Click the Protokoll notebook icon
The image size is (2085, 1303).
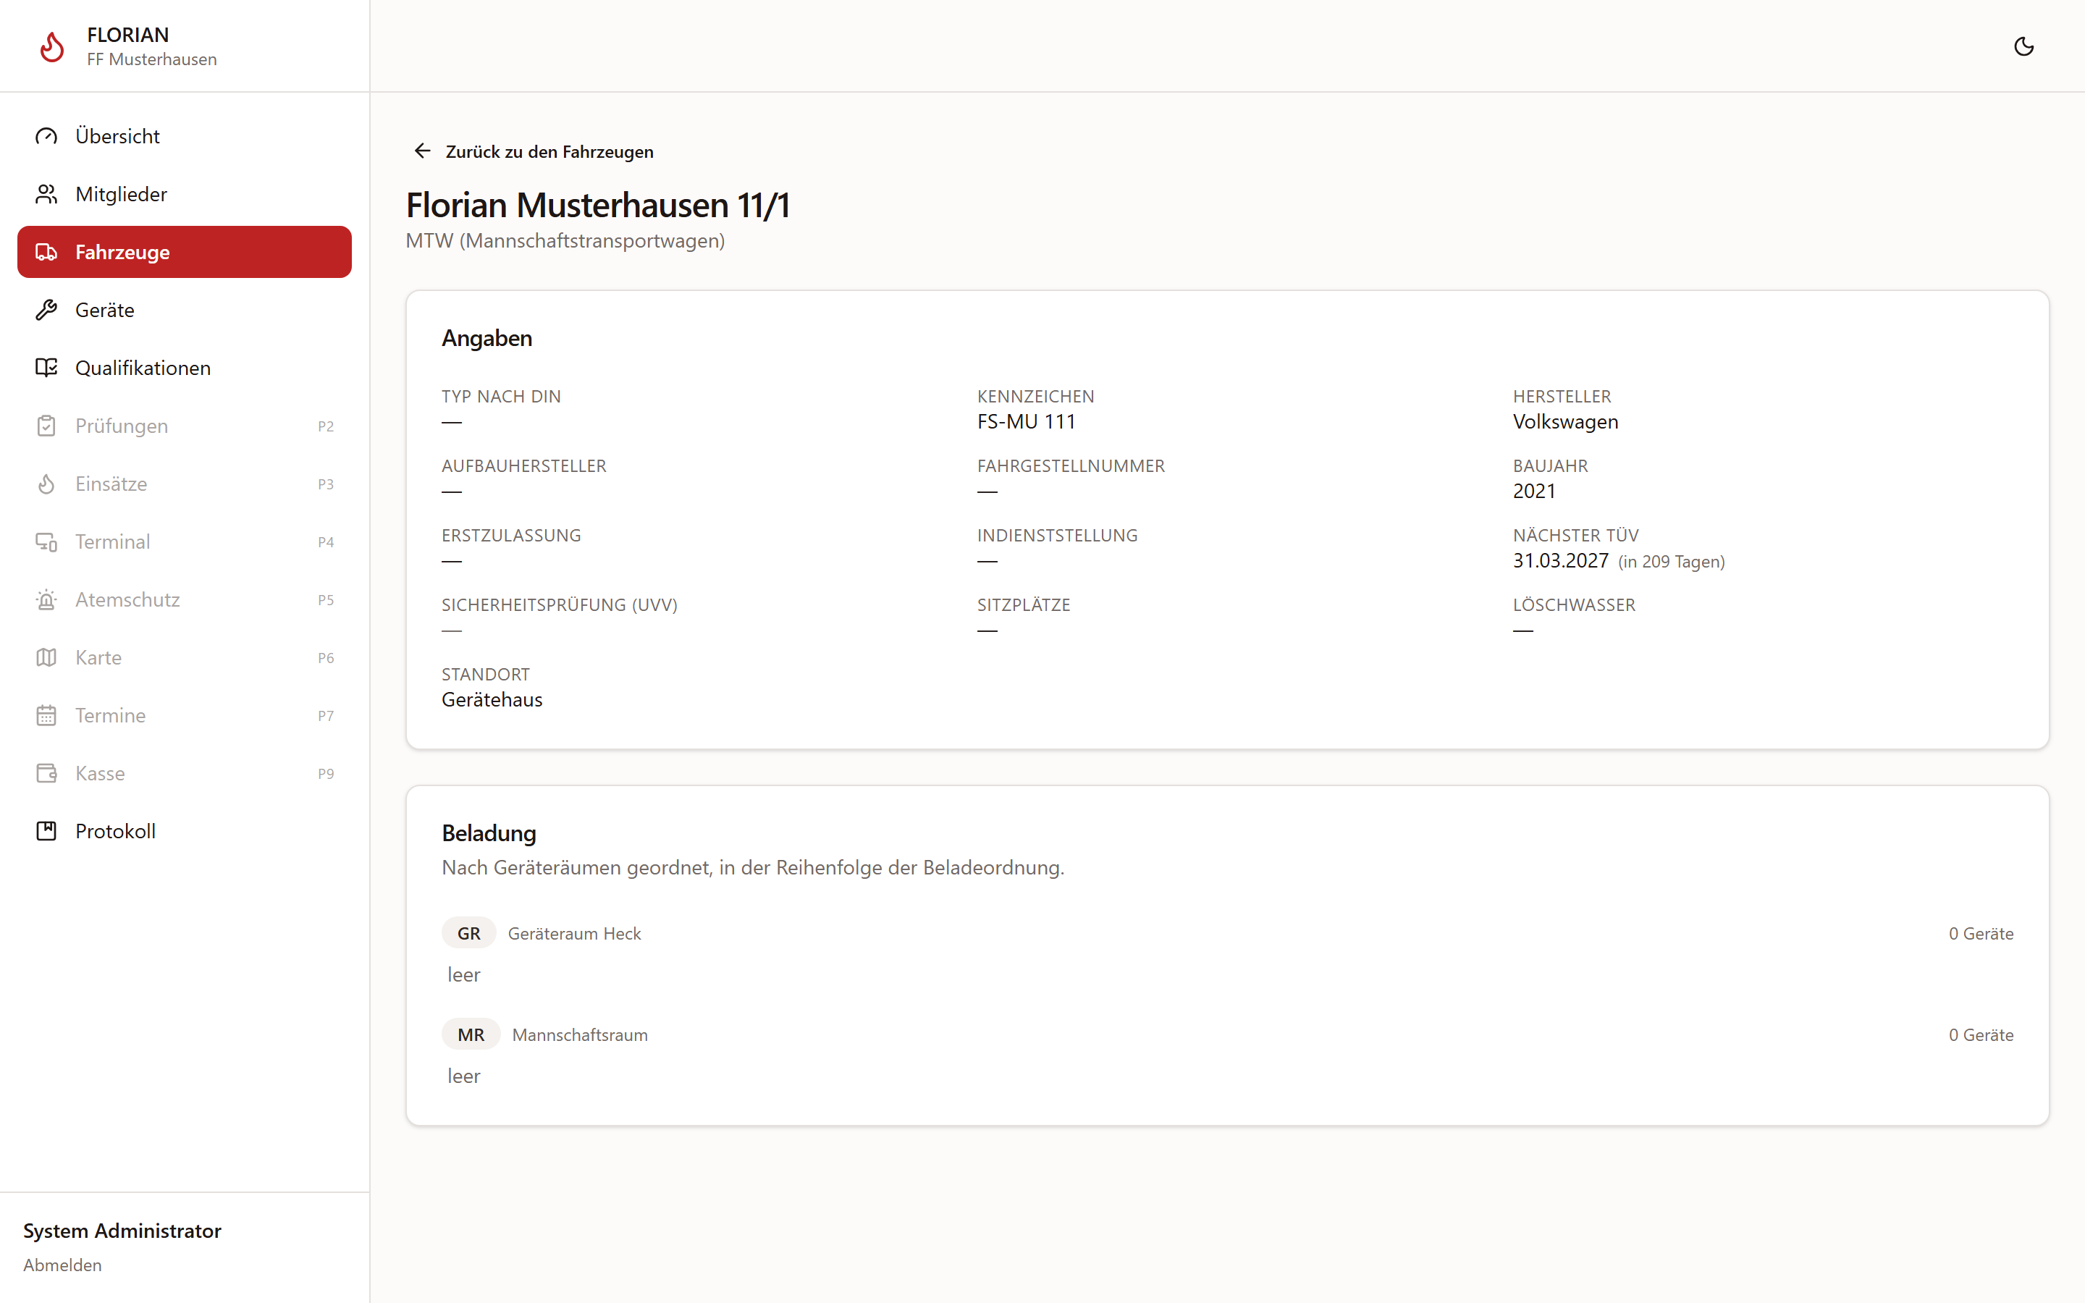pos(46,831)
